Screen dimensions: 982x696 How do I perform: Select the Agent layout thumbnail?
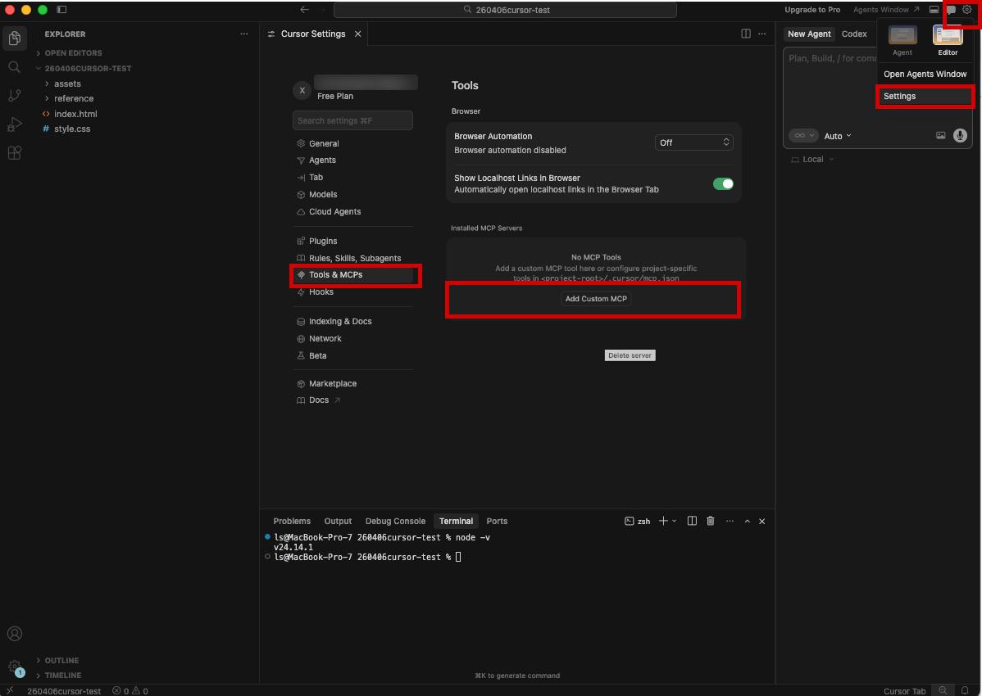point(902,40)
